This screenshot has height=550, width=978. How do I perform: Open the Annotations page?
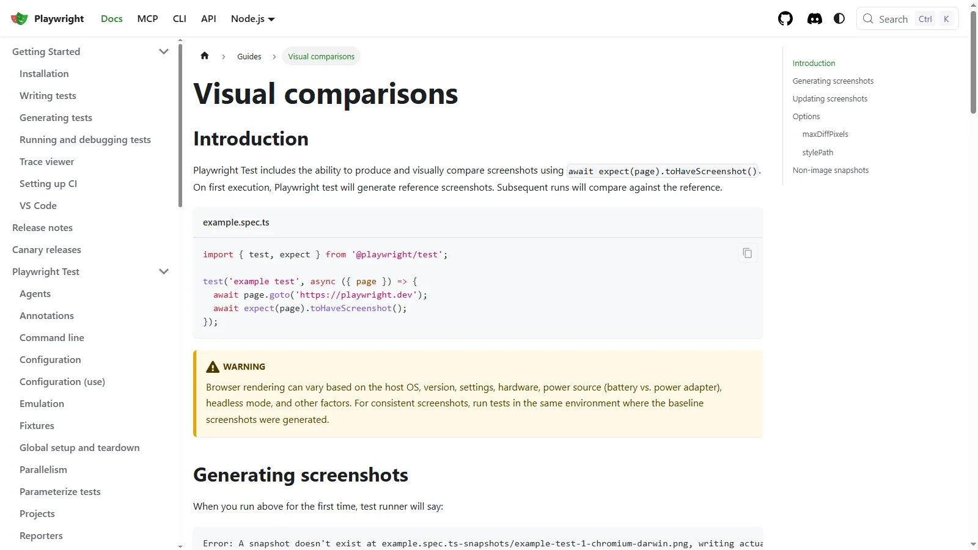click(x=46, y=315)
